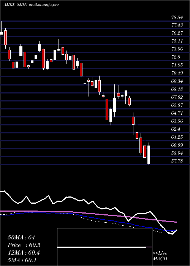Click the AMEX SMIN mail.munafa.pro title
The height and width of the screenshot is (266, 190).
31,5
